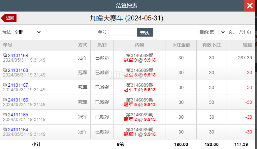
Task: Click the 结算报表 header title
Action: pos(127,6)
